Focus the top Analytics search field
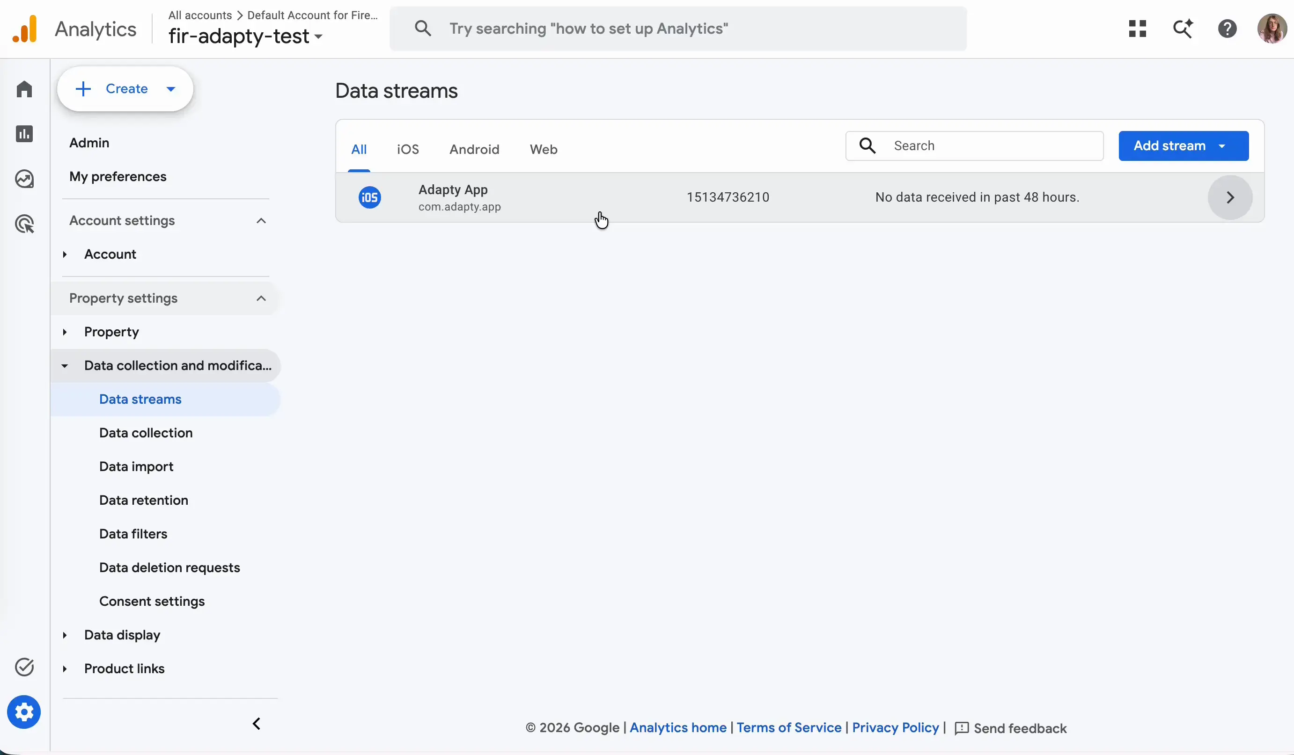This screenshot has height=755, width=1294. 678,29
